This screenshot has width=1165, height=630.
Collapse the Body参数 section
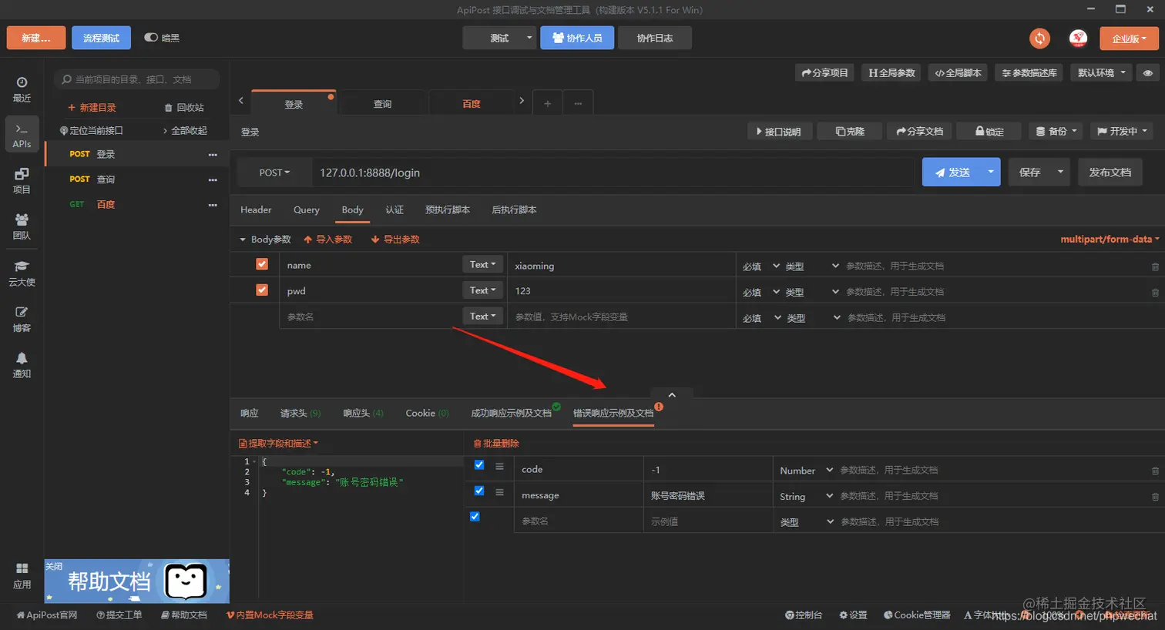(243, 240)
